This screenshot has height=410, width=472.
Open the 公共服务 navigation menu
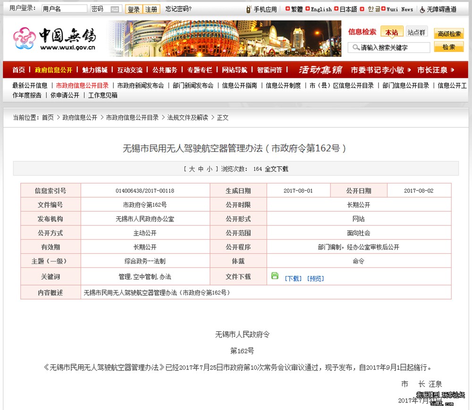(164, 70)
